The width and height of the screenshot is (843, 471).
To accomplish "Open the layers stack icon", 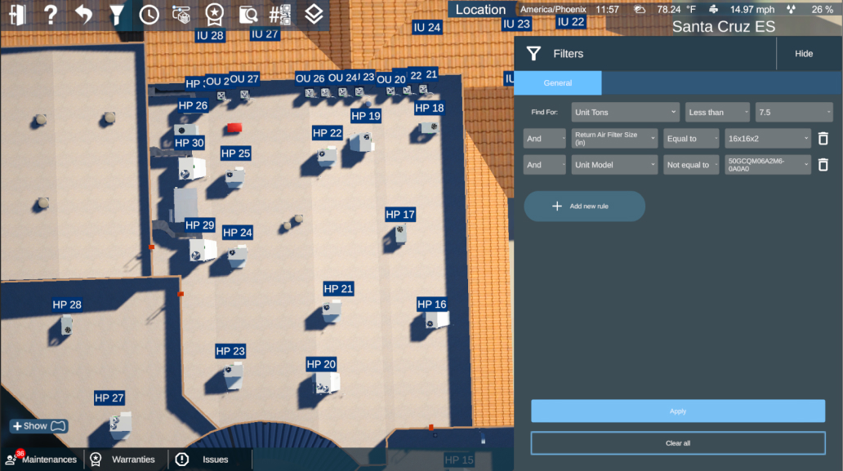I will click(314, 14).
